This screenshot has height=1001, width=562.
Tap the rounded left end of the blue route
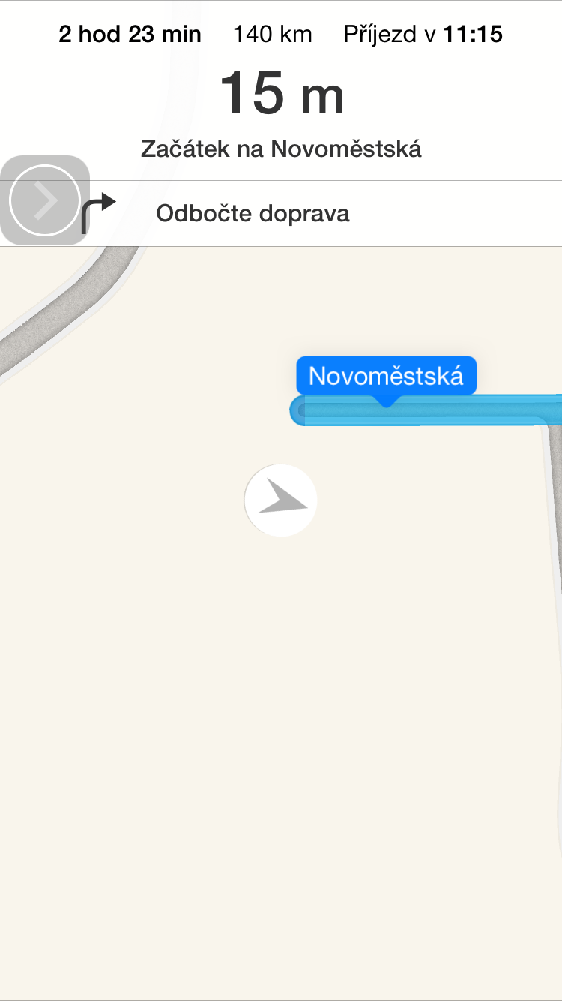coord(300,411)
